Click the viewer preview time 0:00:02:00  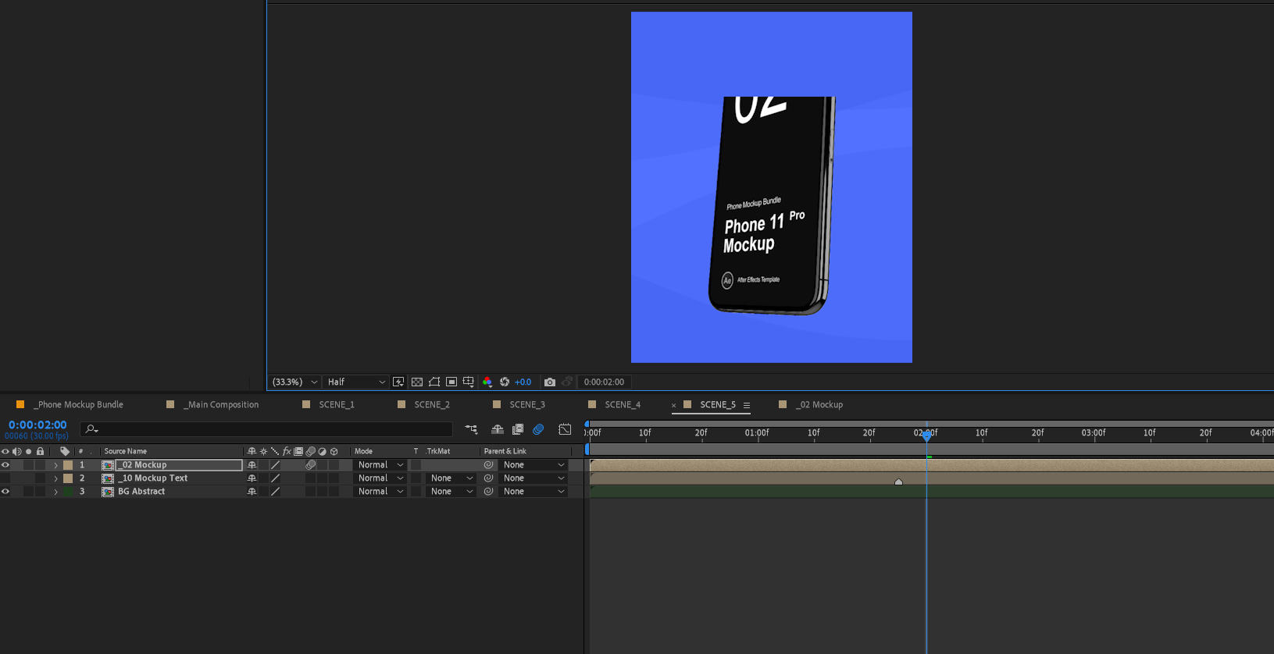pos(604,382)
